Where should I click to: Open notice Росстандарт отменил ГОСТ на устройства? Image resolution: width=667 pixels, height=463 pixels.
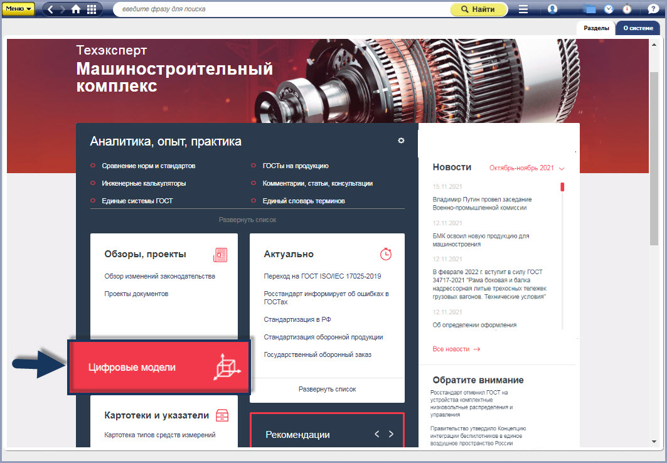(471, 403)
